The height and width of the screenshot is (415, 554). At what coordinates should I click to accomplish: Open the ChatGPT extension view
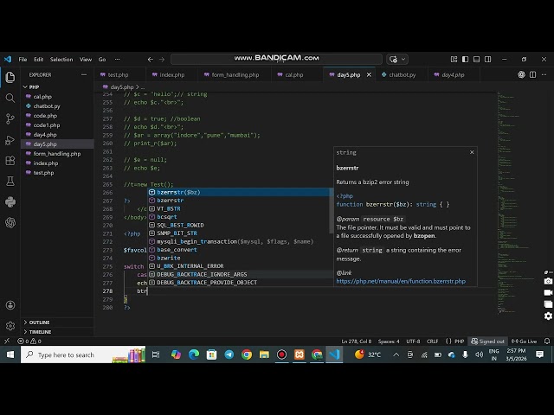pos(10,223)
